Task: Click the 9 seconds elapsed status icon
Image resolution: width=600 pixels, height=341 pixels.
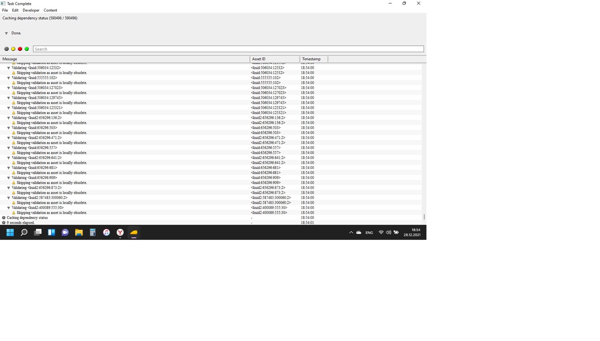Action: coord(4,223)
